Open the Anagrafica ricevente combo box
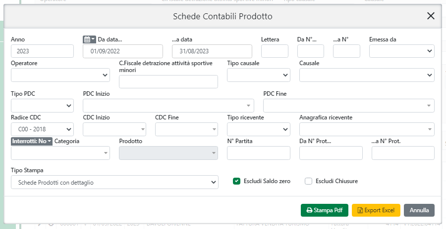The image size is (446, 229). tap(366, 129)
